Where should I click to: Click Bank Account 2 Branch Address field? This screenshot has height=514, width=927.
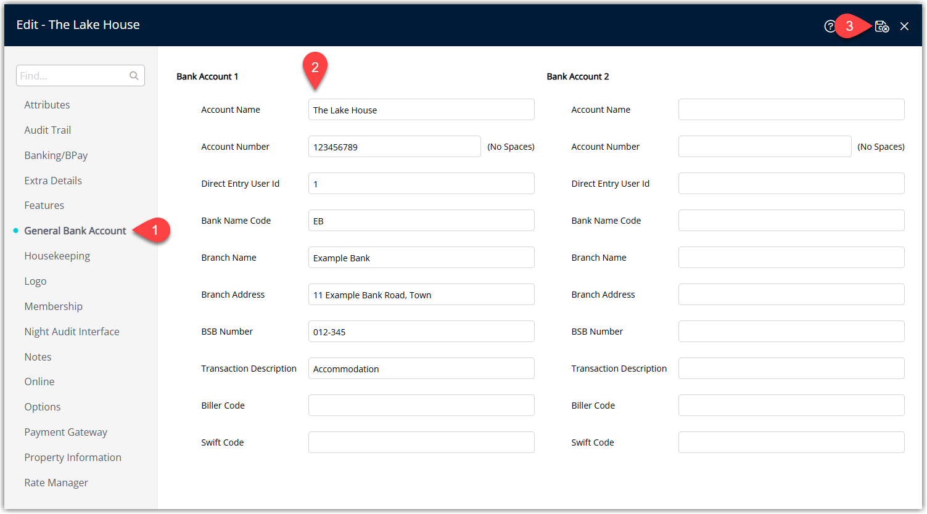point(791,295)
